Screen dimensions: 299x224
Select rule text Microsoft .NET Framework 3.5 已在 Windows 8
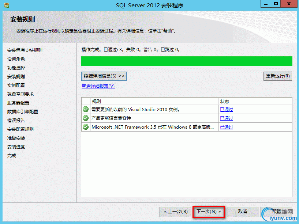tap(153, 127)
